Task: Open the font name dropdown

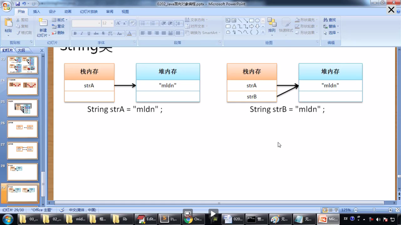Action: (99, 23)
